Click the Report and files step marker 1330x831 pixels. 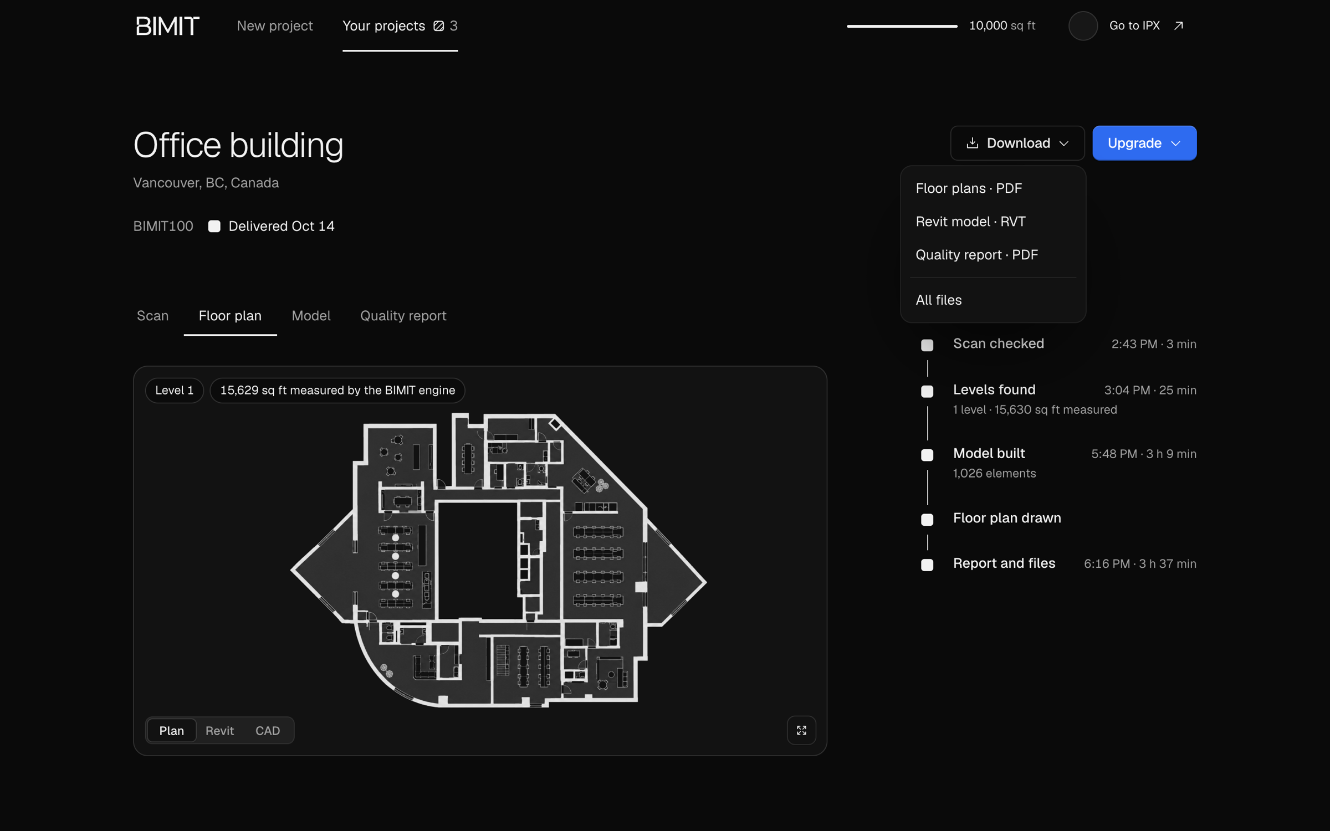(x=927, y=565)
